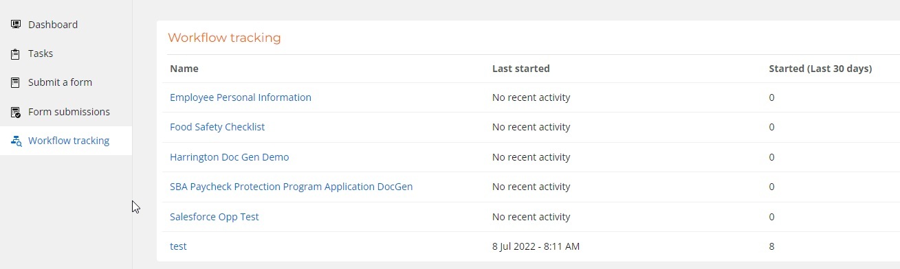Go to Tasks in sidebar

click(x=41, y=54)
